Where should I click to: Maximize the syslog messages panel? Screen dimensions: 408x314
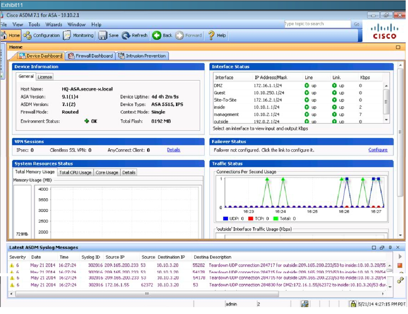click(374, 247)
